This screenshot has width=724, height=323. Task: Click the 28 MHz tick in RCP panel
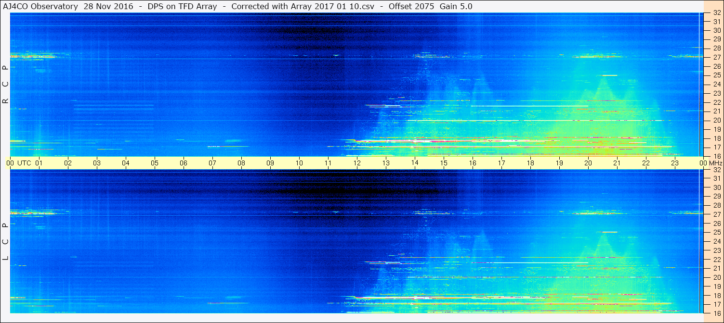(x=717, y=48)
